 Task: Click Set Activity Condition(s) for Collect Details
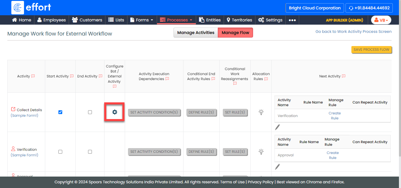154,112
